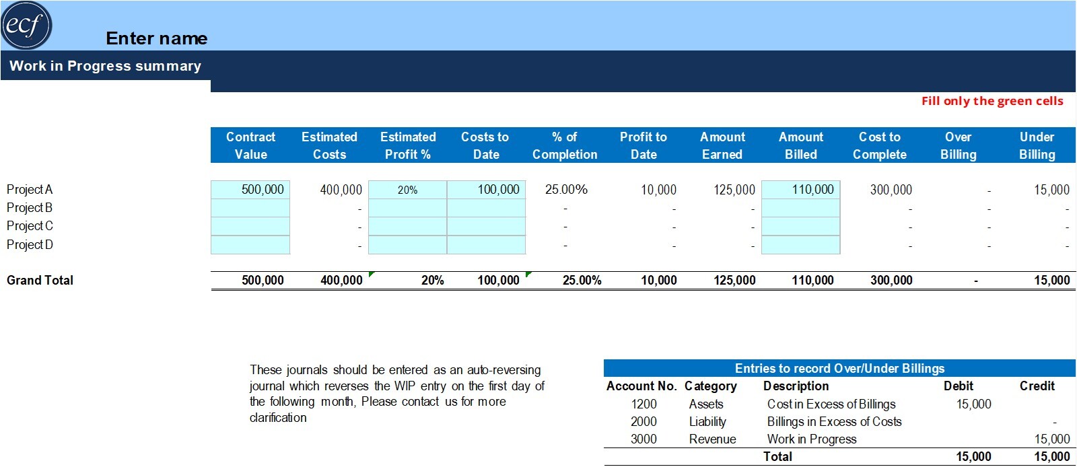The height and width of the screenshot is (467, 1077).
Task: Click the Estimated Costs column header
Action: click(329, 145)
